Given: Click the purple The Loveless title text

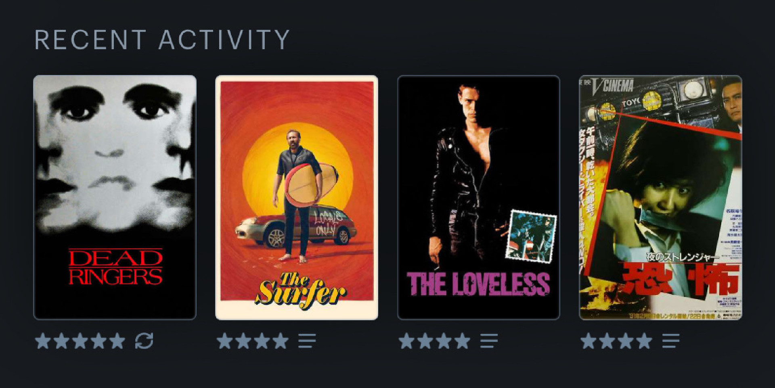Looking at the screenshot, I should 478,284.
